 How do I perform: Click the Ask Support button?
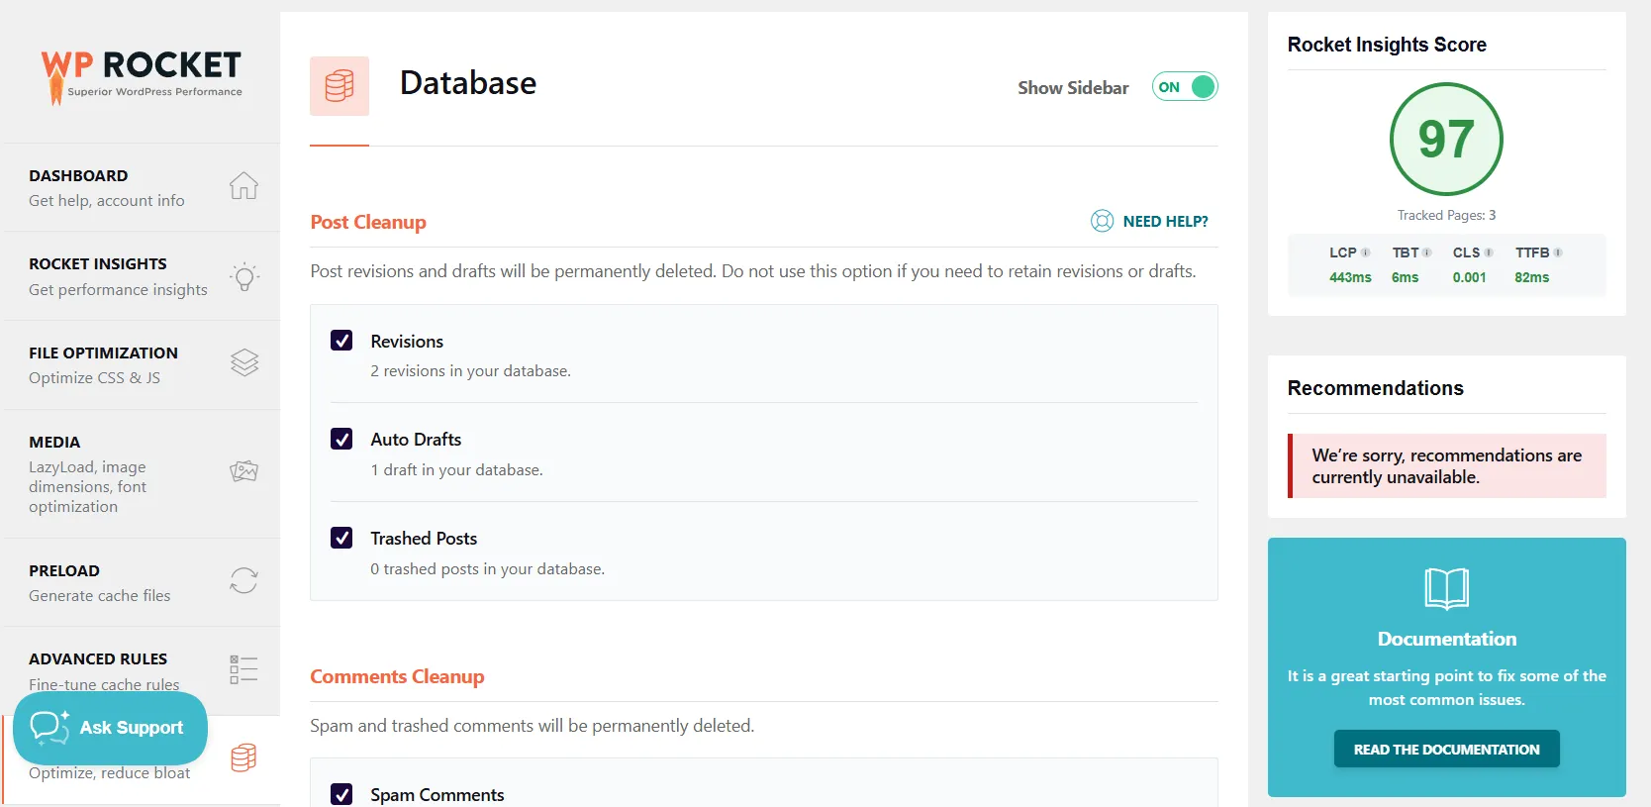pyautogui.click(x=111, y=728)
